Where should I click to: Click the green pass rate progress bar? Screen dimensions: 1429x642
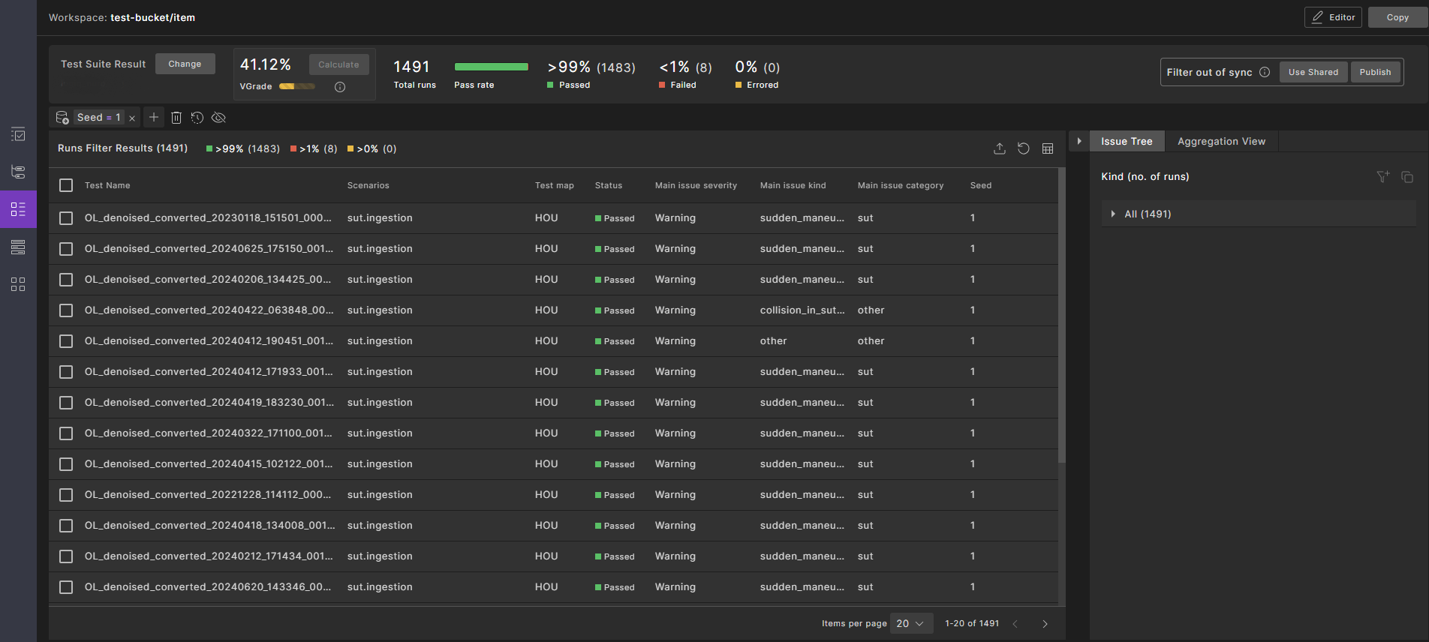(x=491, y=67)
